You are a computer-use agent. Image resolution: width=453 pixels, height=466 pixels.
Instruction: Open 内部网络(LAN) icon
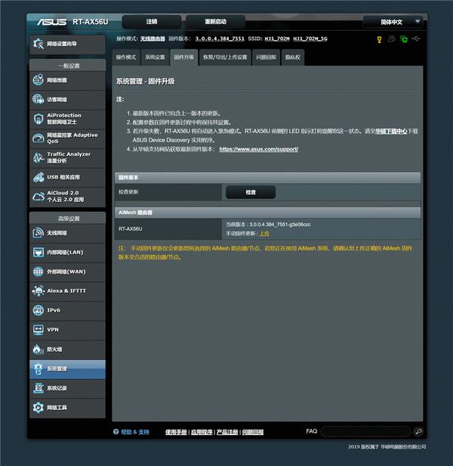coord(39,253)
